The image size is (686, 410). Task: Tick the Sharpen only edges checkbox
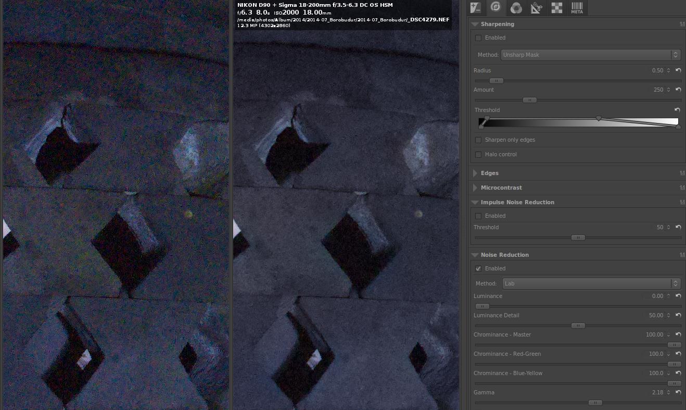coord(478,140)
